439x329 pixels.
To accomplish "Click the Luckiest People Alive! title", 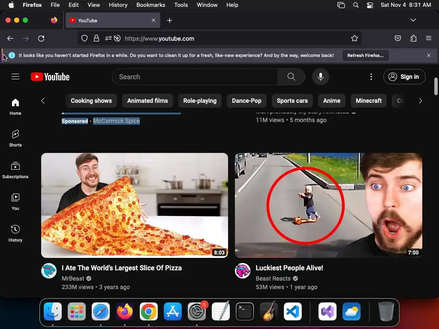I will [289, 268].
